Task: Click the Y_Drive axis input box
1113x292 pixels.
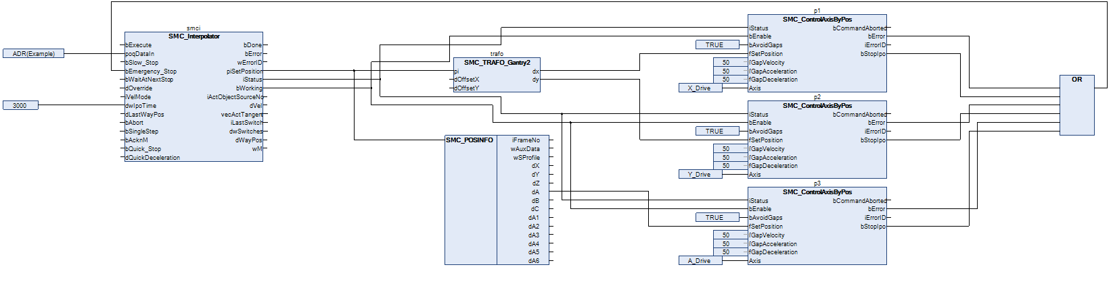Action: (700, 175)
